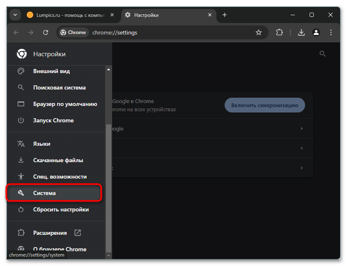Close the Настройки tab
This screenshot has width=347, height=266.
[210, 15]
